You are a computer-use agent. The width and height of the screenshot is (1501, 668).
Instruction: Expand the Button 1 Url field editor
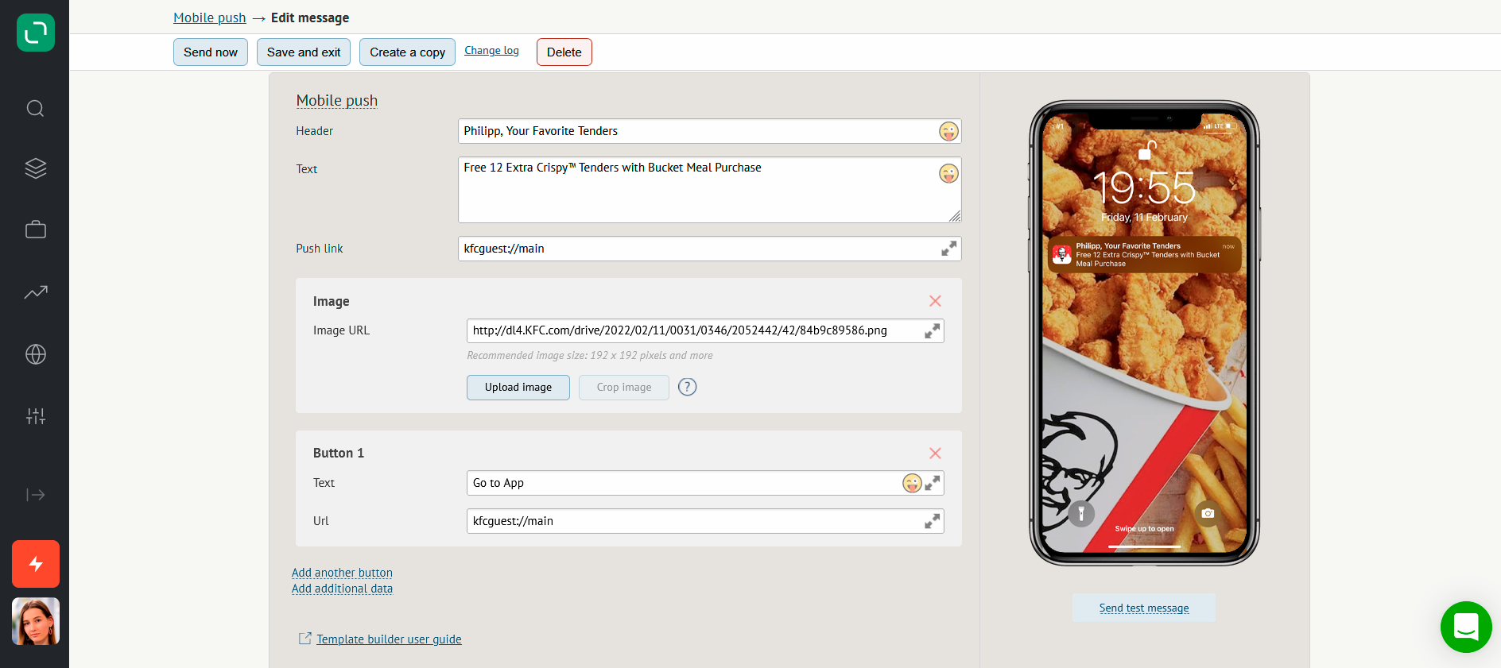[x=932, y=521]
